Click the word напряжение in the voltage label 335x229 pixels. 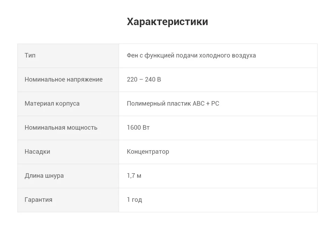pos(84,80)
